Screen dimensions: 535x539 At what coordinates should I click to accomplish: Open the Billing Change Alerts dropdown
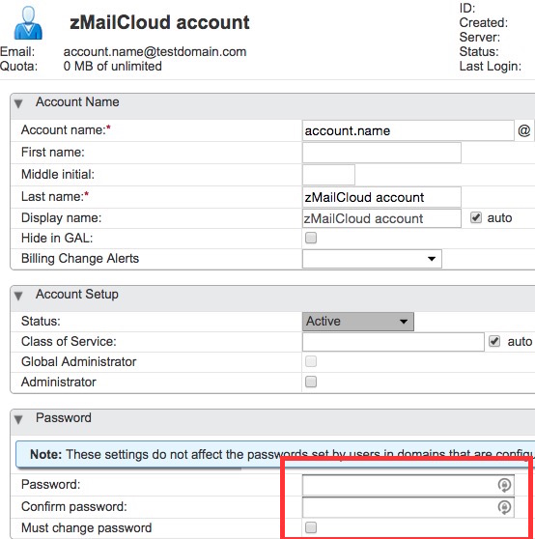pyautogui.click(x=372, y=259)
